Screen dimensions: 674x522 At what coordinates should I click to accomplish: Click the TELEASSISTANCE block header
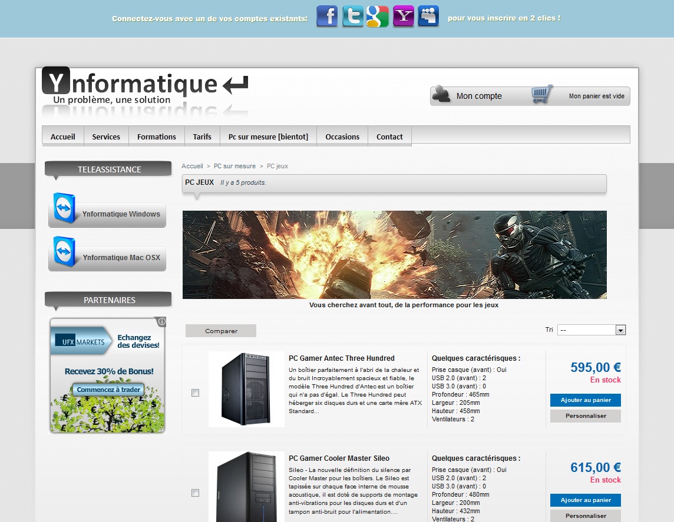coord(108,169)
